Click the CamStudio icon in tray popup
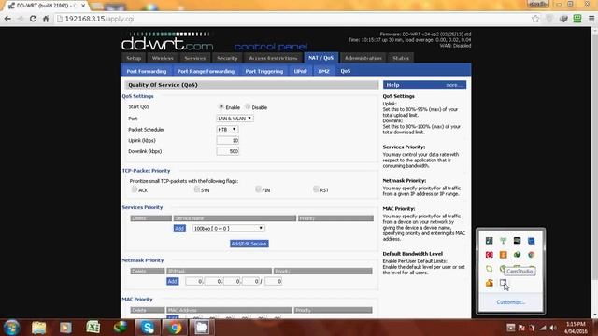 (504, 283)
